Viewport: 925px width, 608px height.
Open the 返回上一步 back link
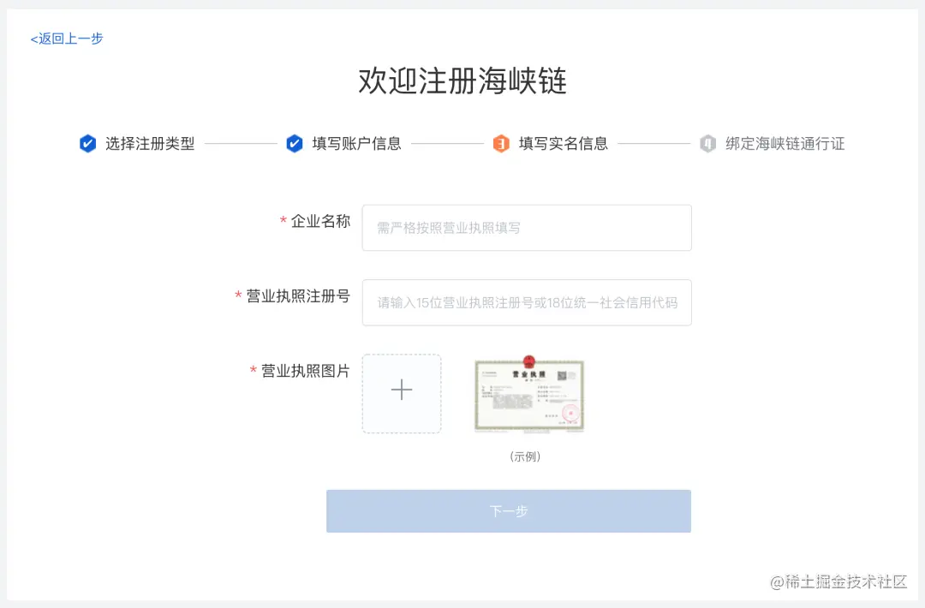click(x=65, y=38)
